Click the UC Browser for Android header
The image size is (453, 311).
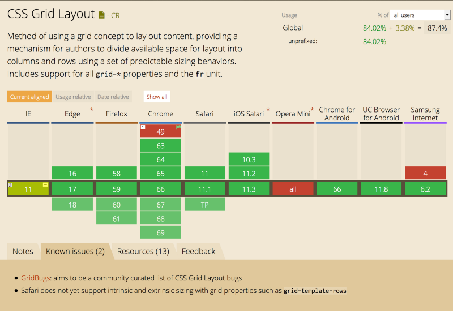(x=381, y=114)
